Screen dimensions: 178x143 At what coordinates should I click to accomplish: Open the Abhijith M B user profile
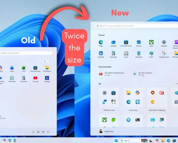(x=106, y=131)
